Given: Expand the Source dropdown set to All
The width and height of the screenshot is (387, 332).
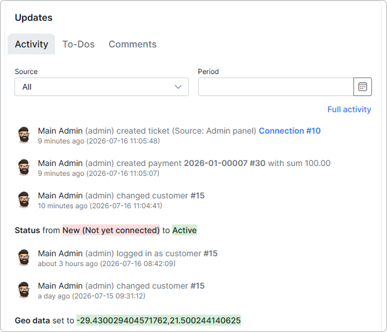Looking at the screenshot, I should click(102, 87).
